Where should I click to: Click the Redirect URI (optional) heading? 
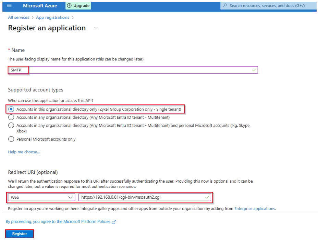click(x=33, y=172)
